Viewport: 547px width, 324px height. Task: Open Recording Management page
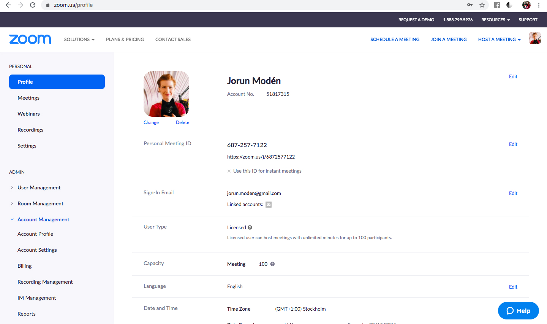click(45, 282)
